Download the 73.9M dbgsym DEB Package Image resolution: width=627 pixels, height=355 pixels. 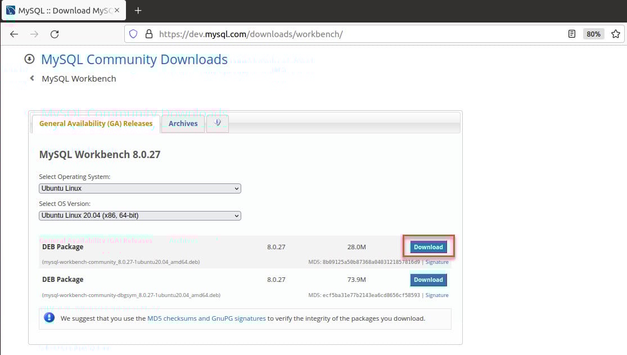coord(428,280)
